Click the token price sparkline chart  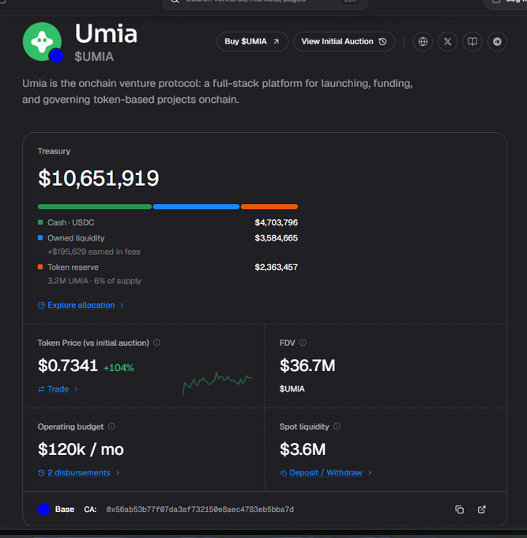(x=217, y=384)
